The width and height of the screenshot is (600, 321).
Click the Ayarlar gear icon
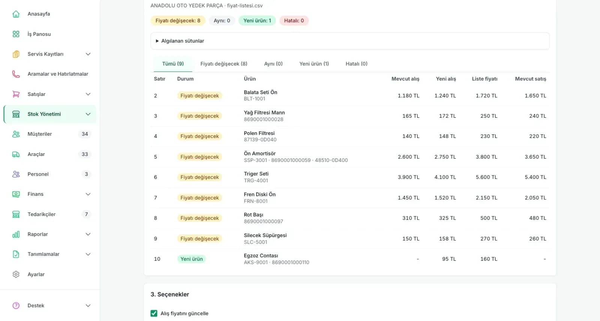point(16,274)
